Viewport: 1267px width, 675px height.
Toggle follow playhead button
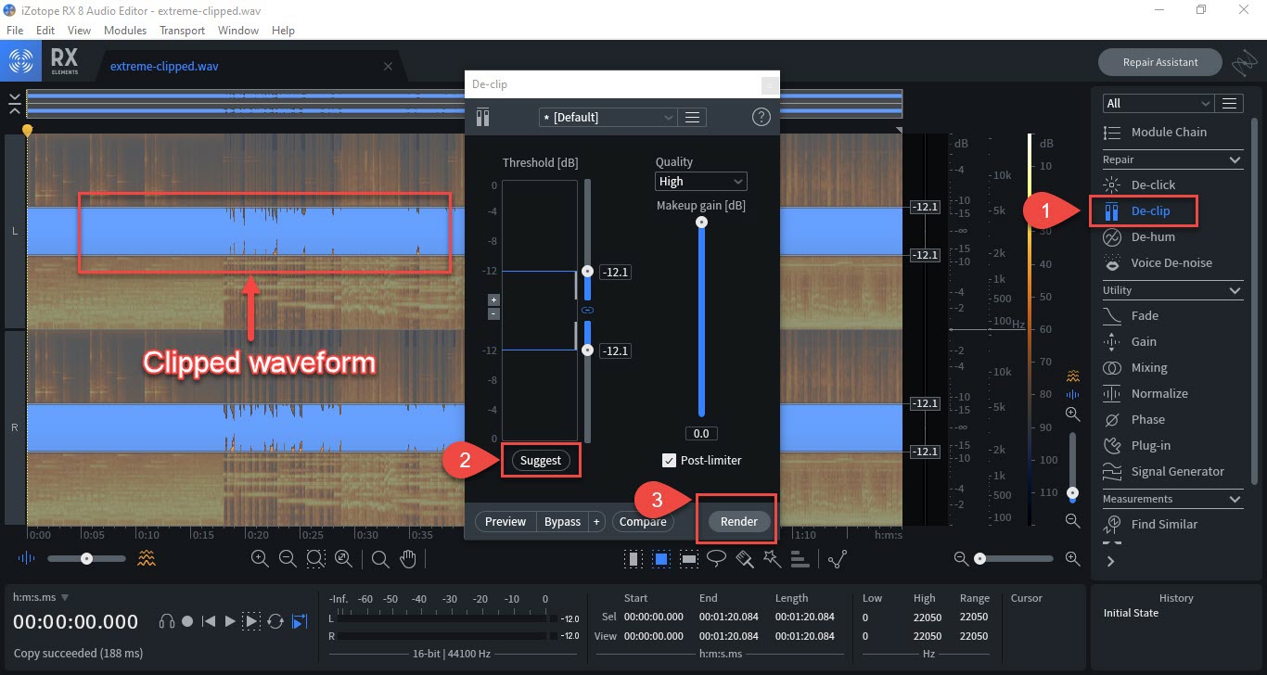300,621
